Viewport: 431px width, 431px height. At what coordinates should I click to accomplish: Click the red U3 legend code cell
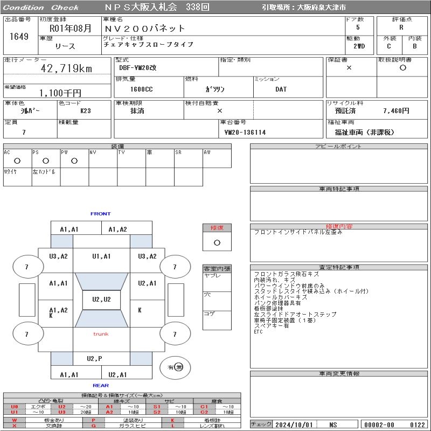[61, 412]
